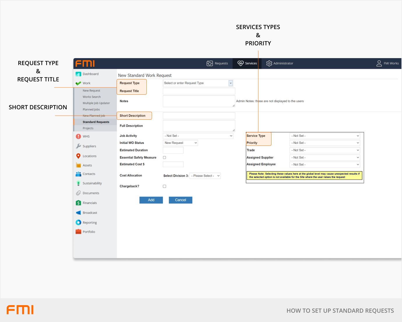
Task: Click the Financials dollar icon
Action: pyautogui.click(x=78, y=203)
